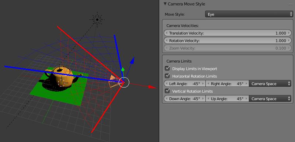This screenshot has width=295, height=142.
Task: Toggle Display Limits in Viewport checkbox
Action: (x=167, y=69)
